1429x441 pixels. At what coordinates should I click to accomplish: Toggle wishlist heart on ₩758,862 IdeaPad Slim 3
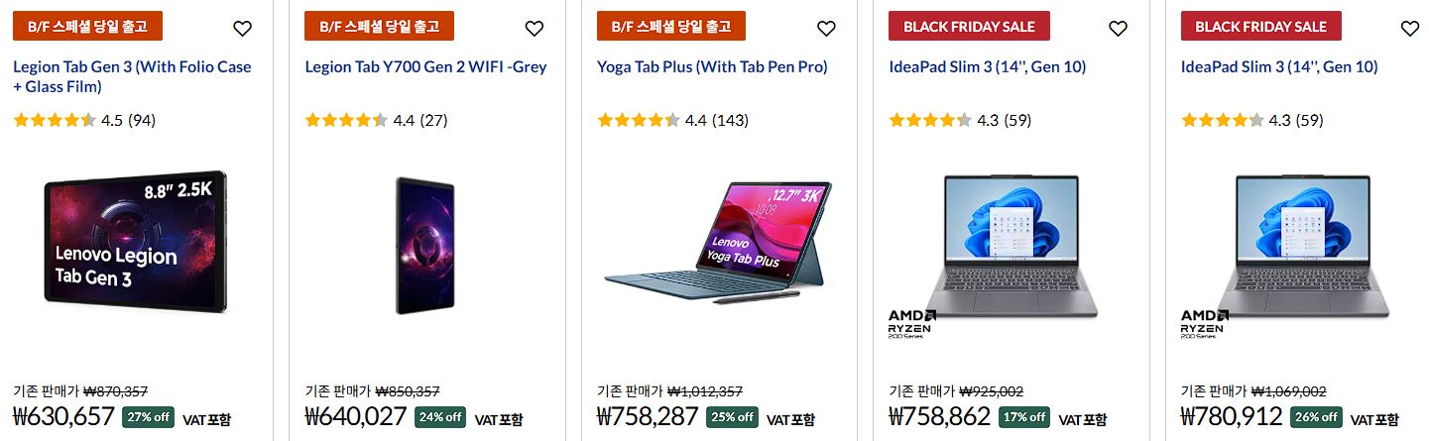[x=1118, y=29]
